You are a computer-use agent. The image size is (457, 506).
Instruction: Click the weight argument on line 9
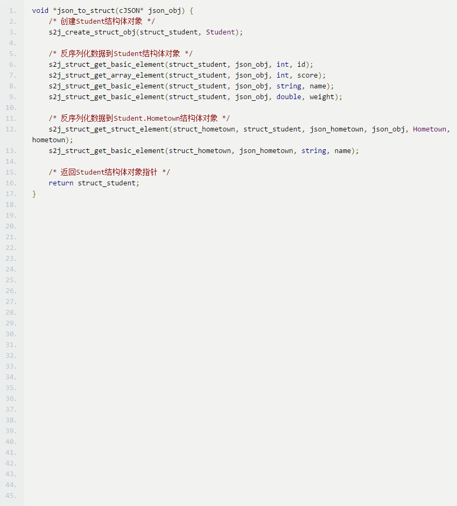point(322,96)
